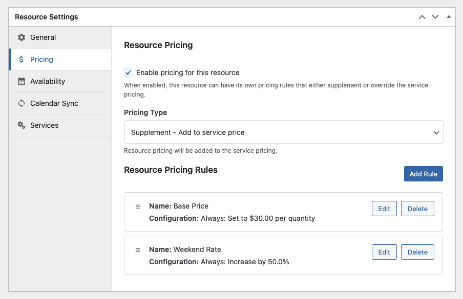Move Resource Settings panel up with arrow
The height and width of the screenshot is (299, 463).
[x=422, y=17]
